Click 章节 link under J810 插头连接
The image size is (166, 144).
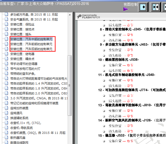point(130,116)
